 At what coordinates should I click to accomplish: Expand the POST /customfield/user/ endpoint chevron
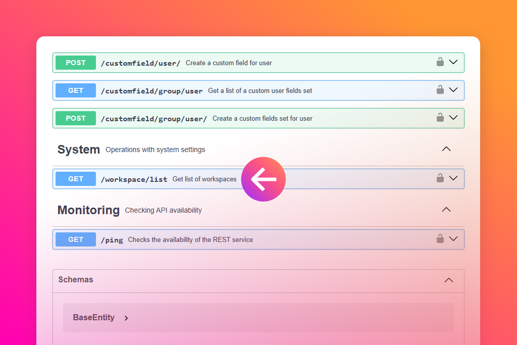click(453, 62)
